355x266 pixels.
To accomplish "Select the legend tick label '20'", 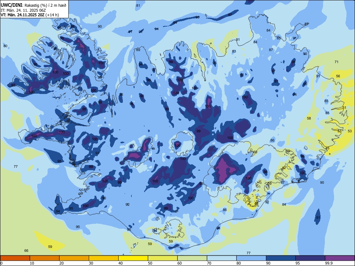I will click(61, 263).
